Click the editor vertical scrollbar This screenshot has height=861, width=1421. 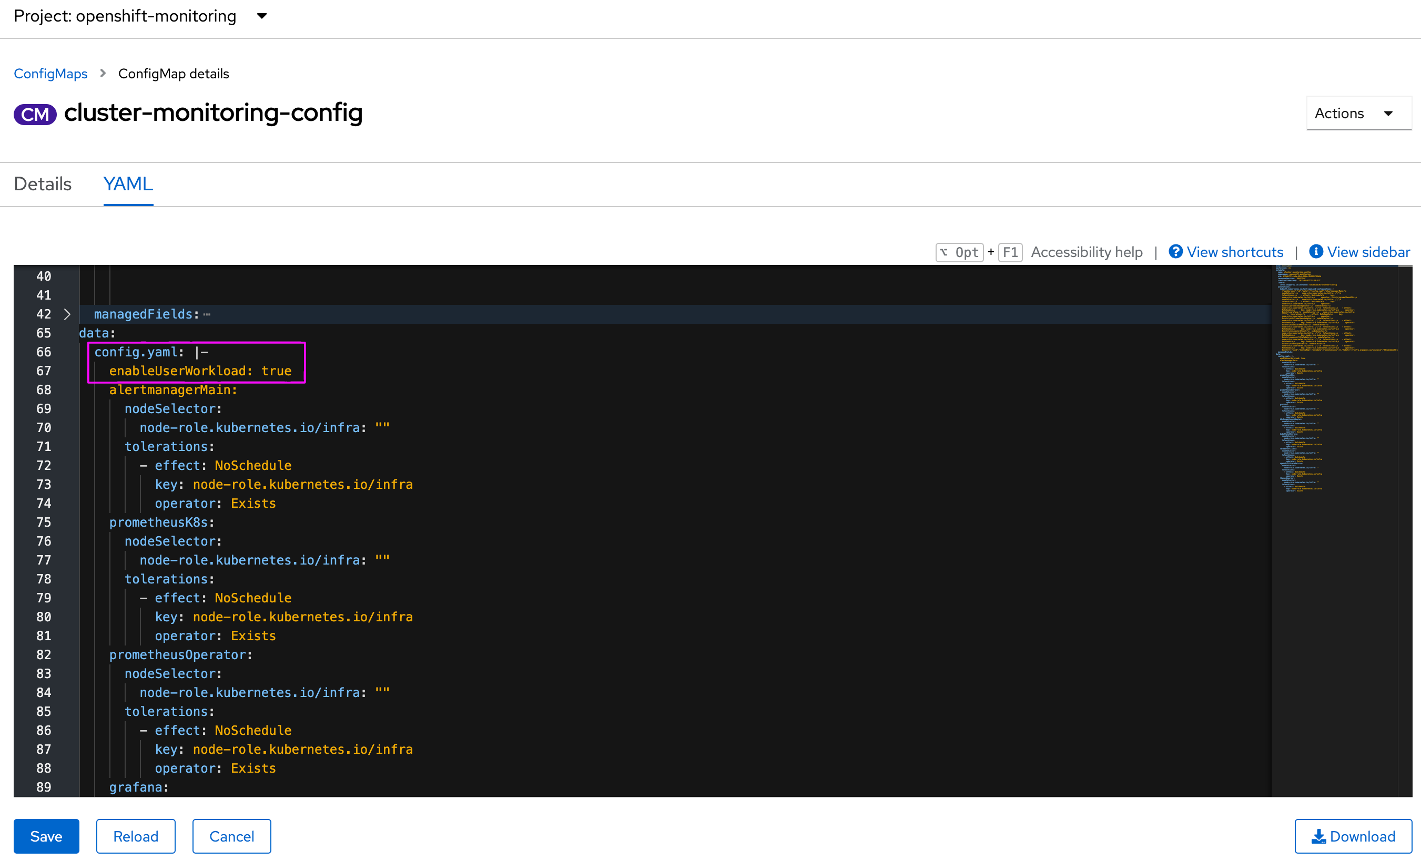(x=1404, y=519)
